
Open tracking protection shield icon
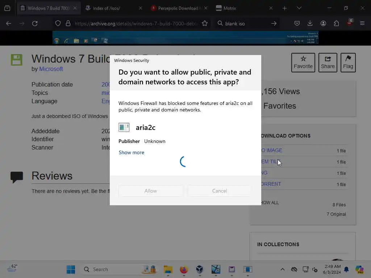tap(58, 24)
